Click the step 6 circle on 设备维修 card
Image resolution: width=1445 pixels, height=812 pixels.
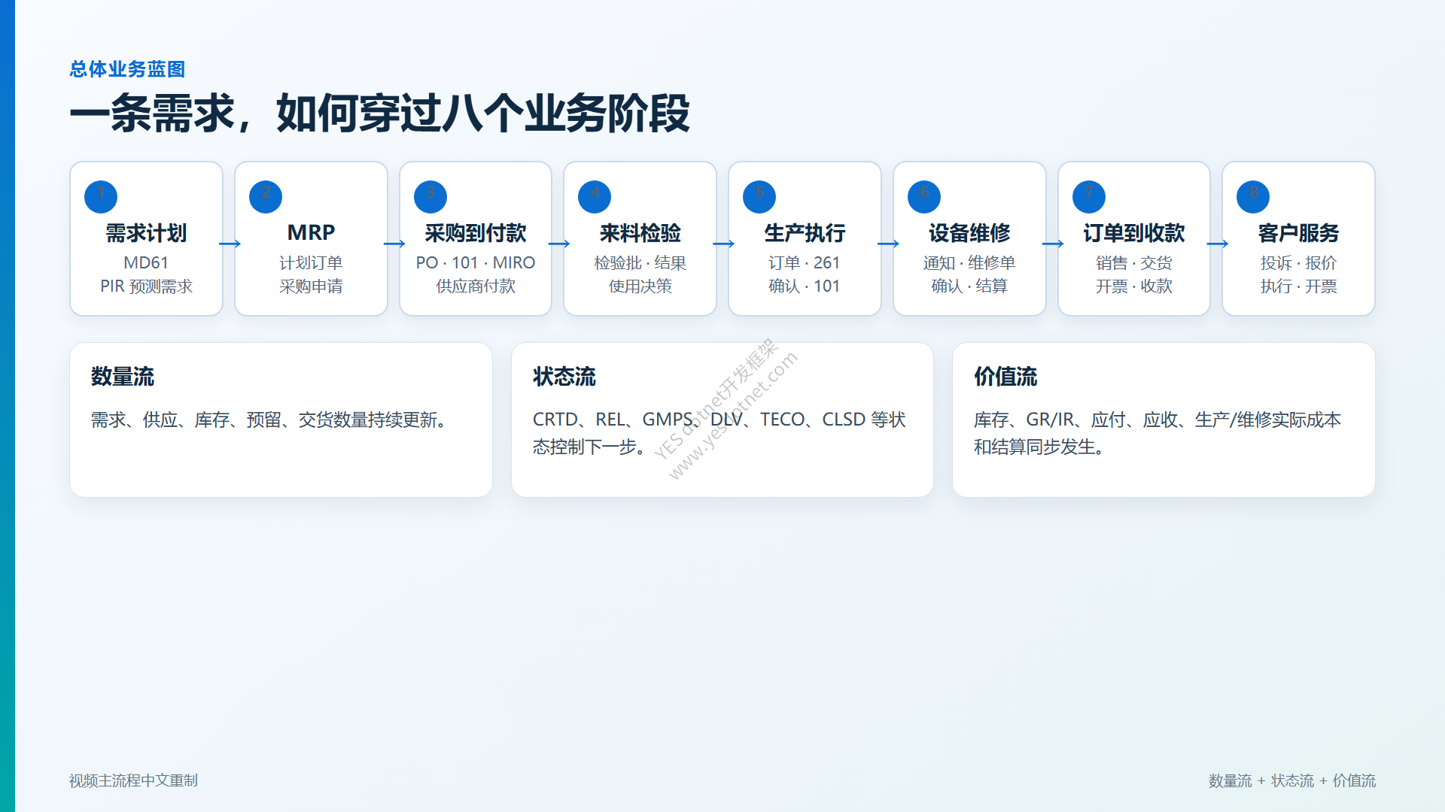(924, 197)
